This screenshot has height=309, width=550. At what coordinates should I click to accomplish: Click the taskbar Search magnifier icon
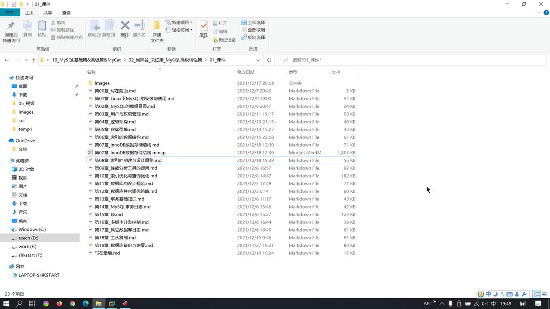[x=19, y=303]
